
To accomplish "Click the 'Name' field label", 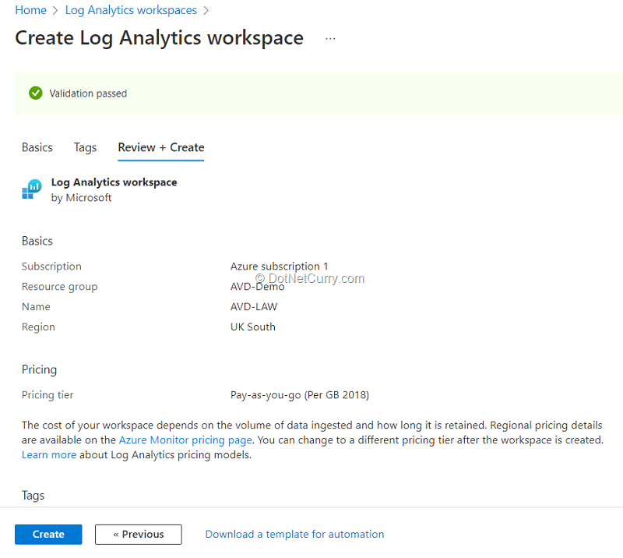I will 36,306.
